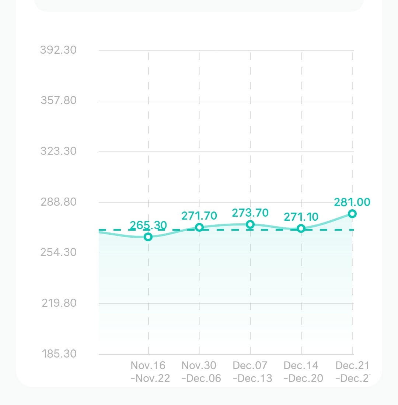Screen dimensions: 398x405
Task: Click the Nov.30-Dec.06 week label
Action: point(201,372)
